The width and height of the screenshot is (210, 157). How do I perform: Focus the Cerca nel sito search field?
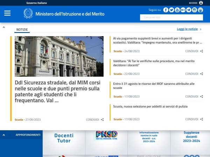171,17
